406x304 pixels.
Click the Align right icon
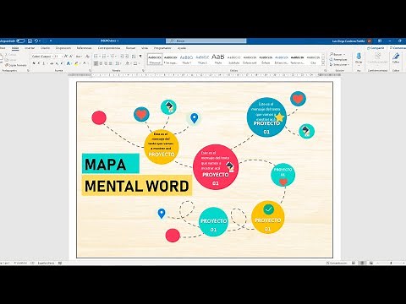[106, 63]
